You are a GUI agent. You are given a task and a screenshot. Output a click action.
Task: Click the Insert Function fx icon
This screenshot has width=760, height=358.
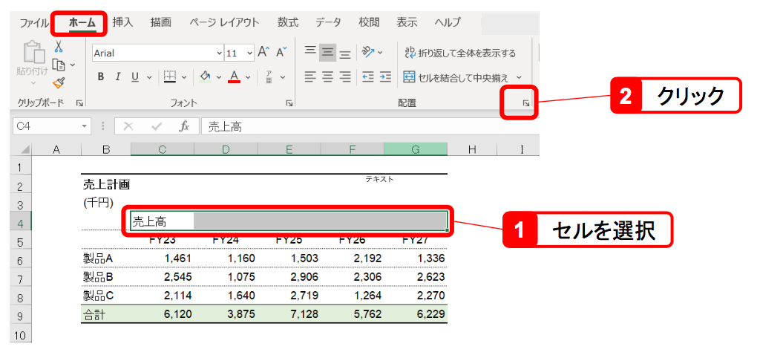coord(185,126)
